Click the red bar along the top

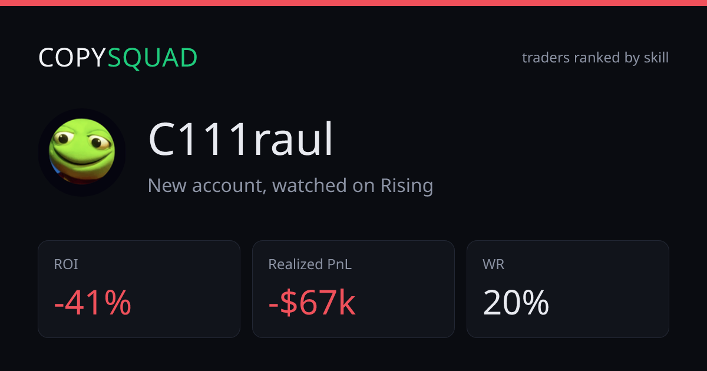353,3
